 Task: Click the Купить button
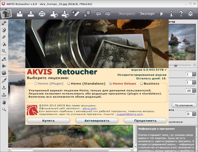coord(48,121)
